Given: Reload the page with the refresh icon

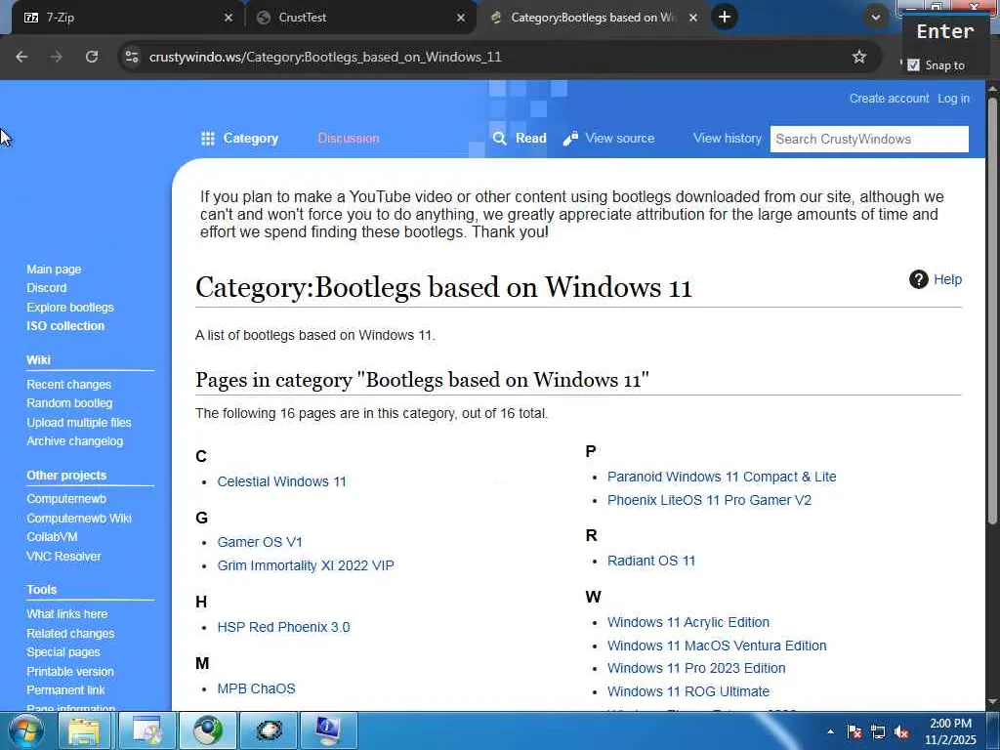Looking at the screenshot, I should click(x=92, y=57).
